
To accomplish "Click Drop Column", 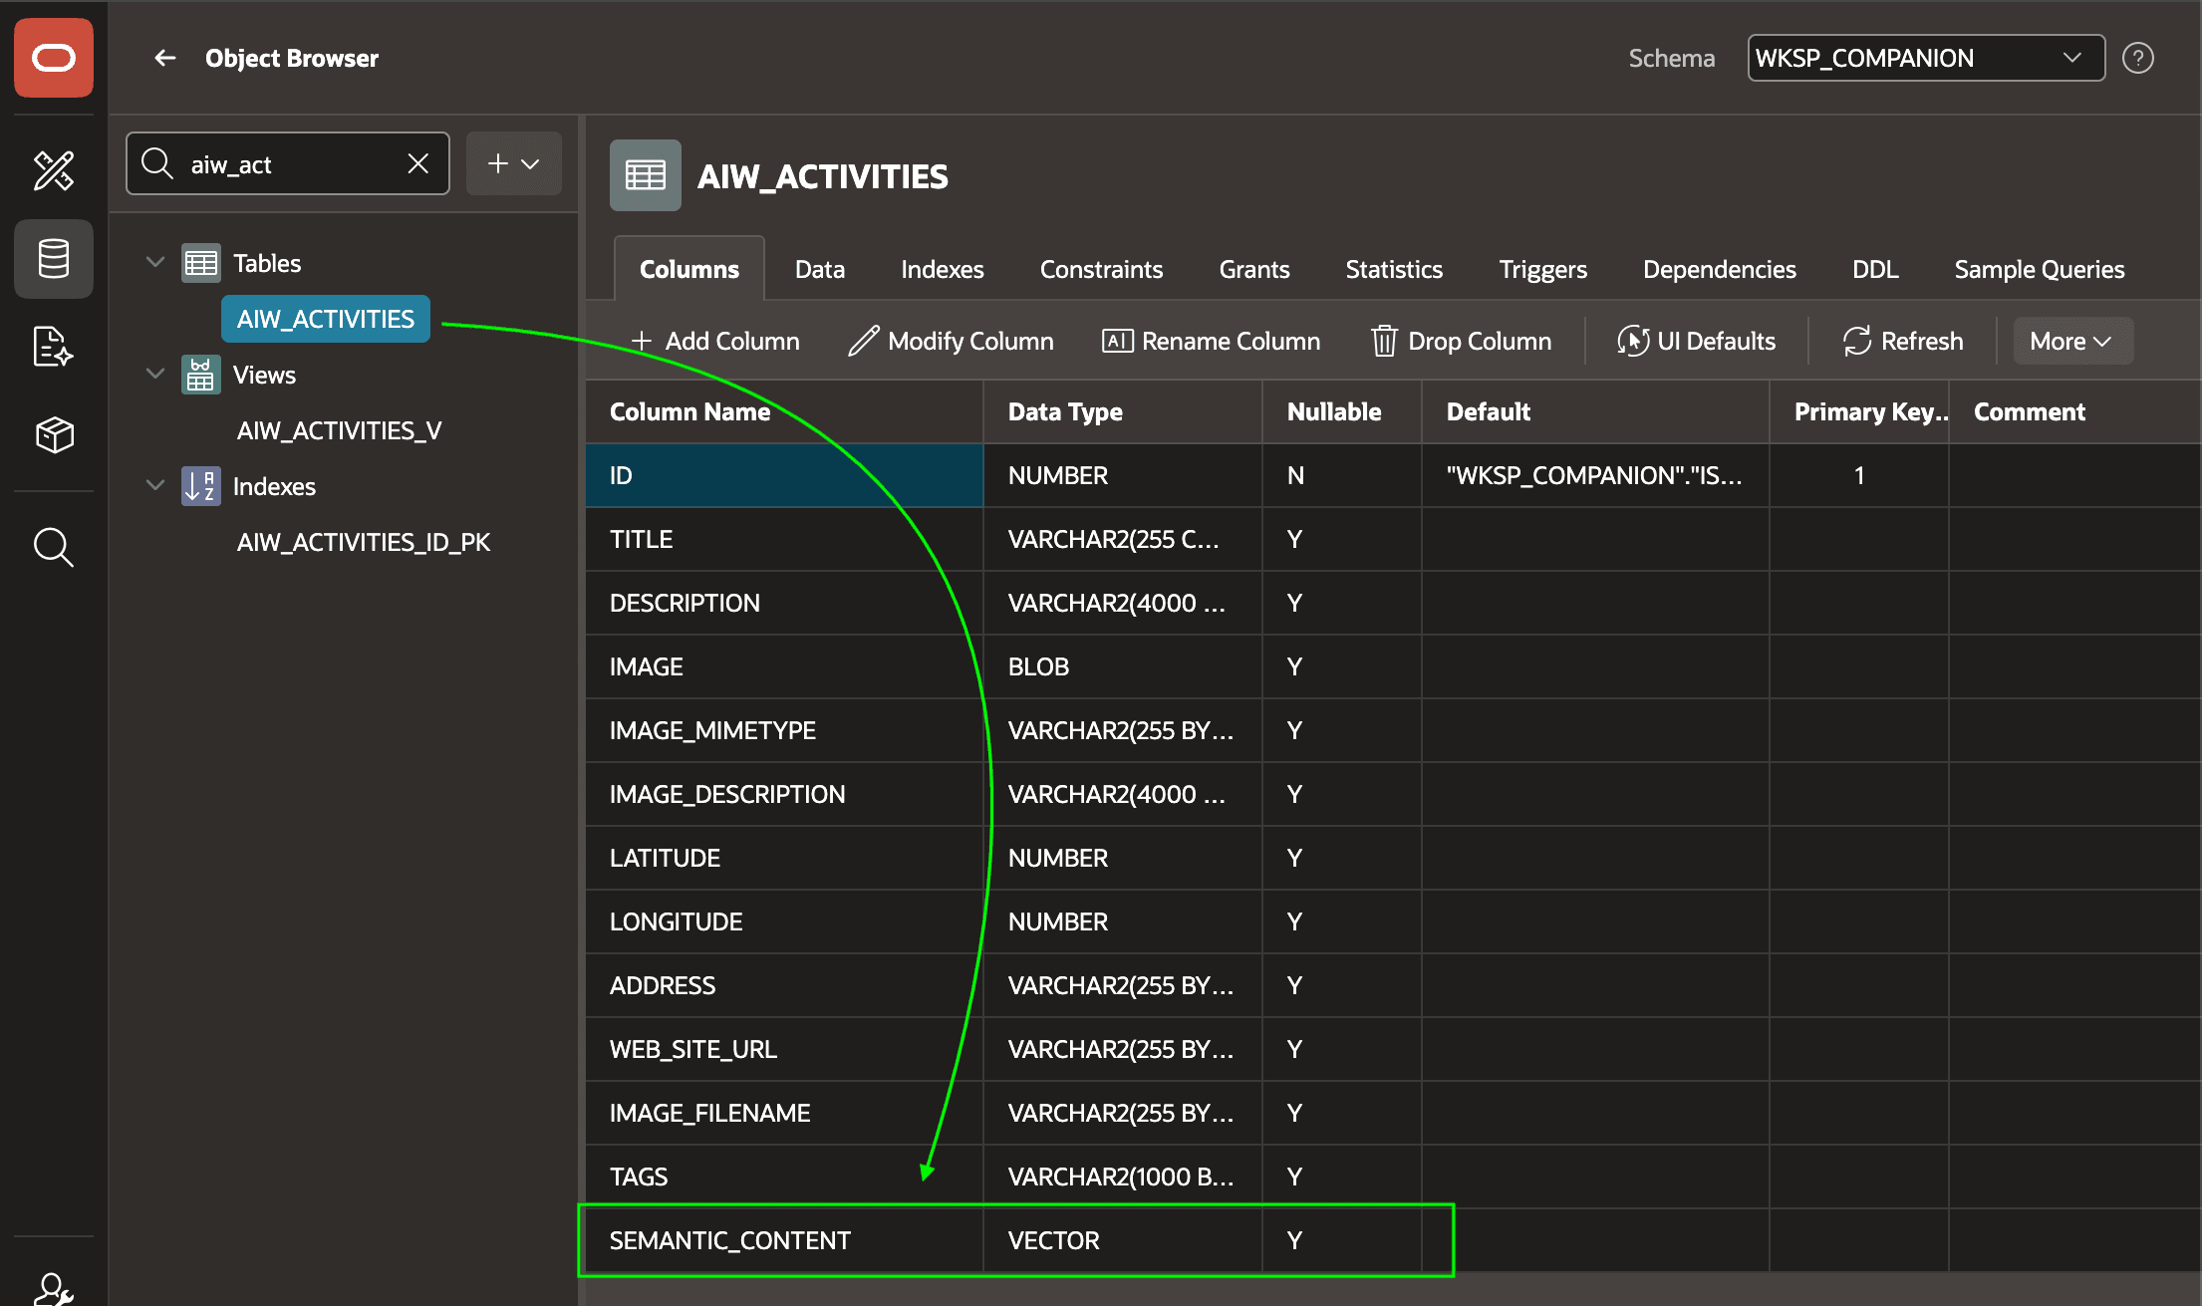I will tap(1462, 341).
